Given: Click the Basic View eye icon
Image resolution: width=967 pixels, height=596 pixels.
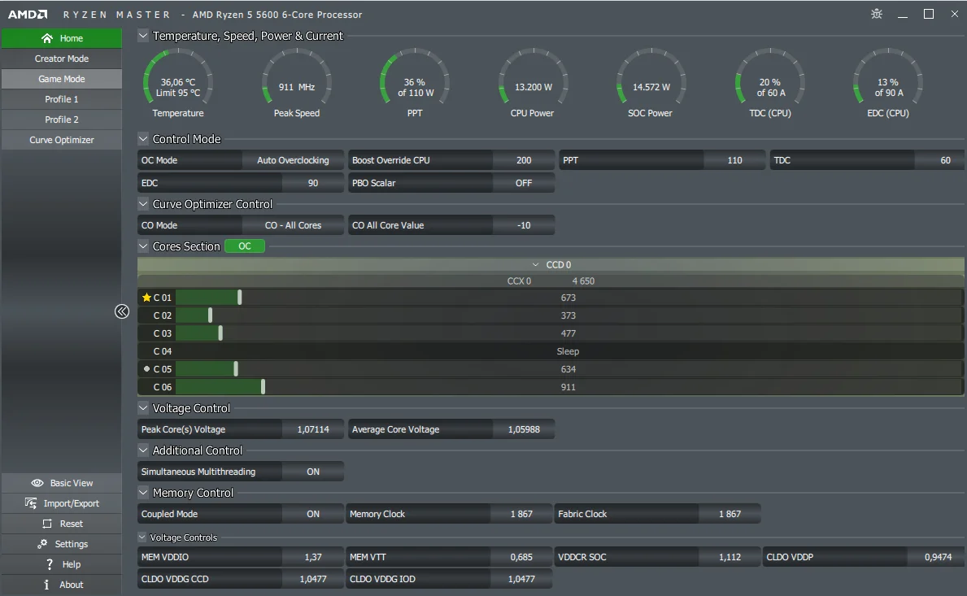Looking at the screenshot, I should tap(37, 483).
